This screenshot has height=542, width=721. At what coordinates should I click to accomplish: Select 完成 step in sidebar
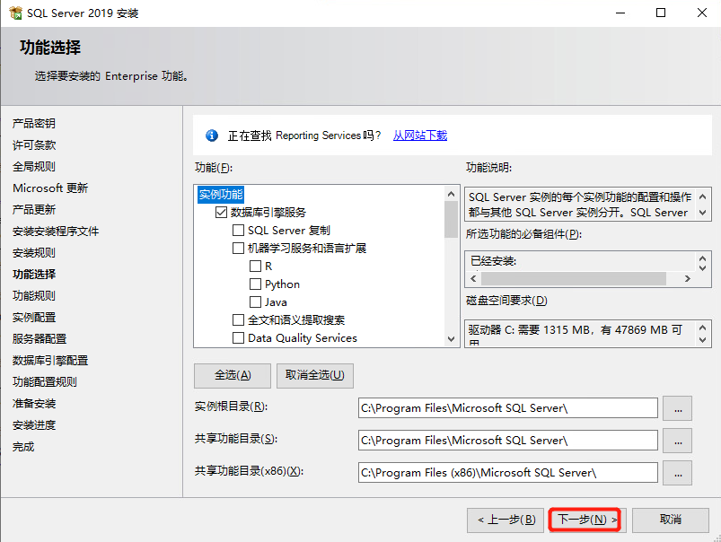(23, 447)
